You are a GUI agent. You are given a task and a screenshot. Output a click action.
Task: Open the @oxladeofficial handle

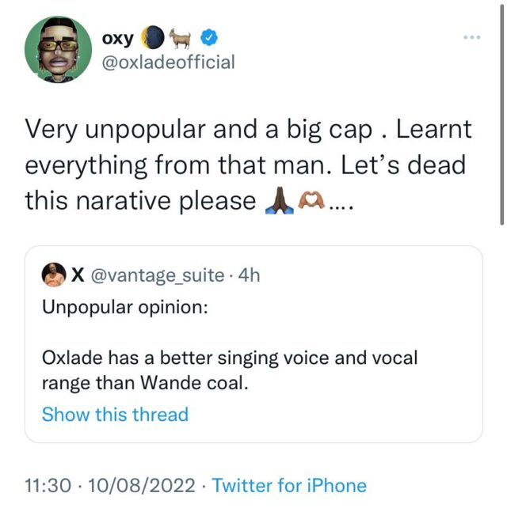[x=169, y=62]
